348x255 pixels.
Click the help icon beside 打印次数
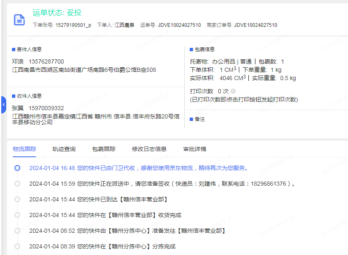(233, 91)
